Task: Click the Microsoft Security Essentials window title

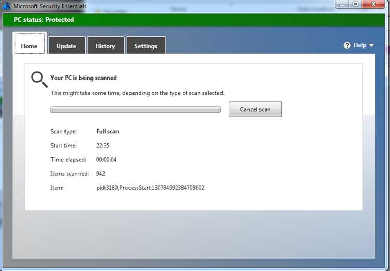Action: tap(50, 6)
